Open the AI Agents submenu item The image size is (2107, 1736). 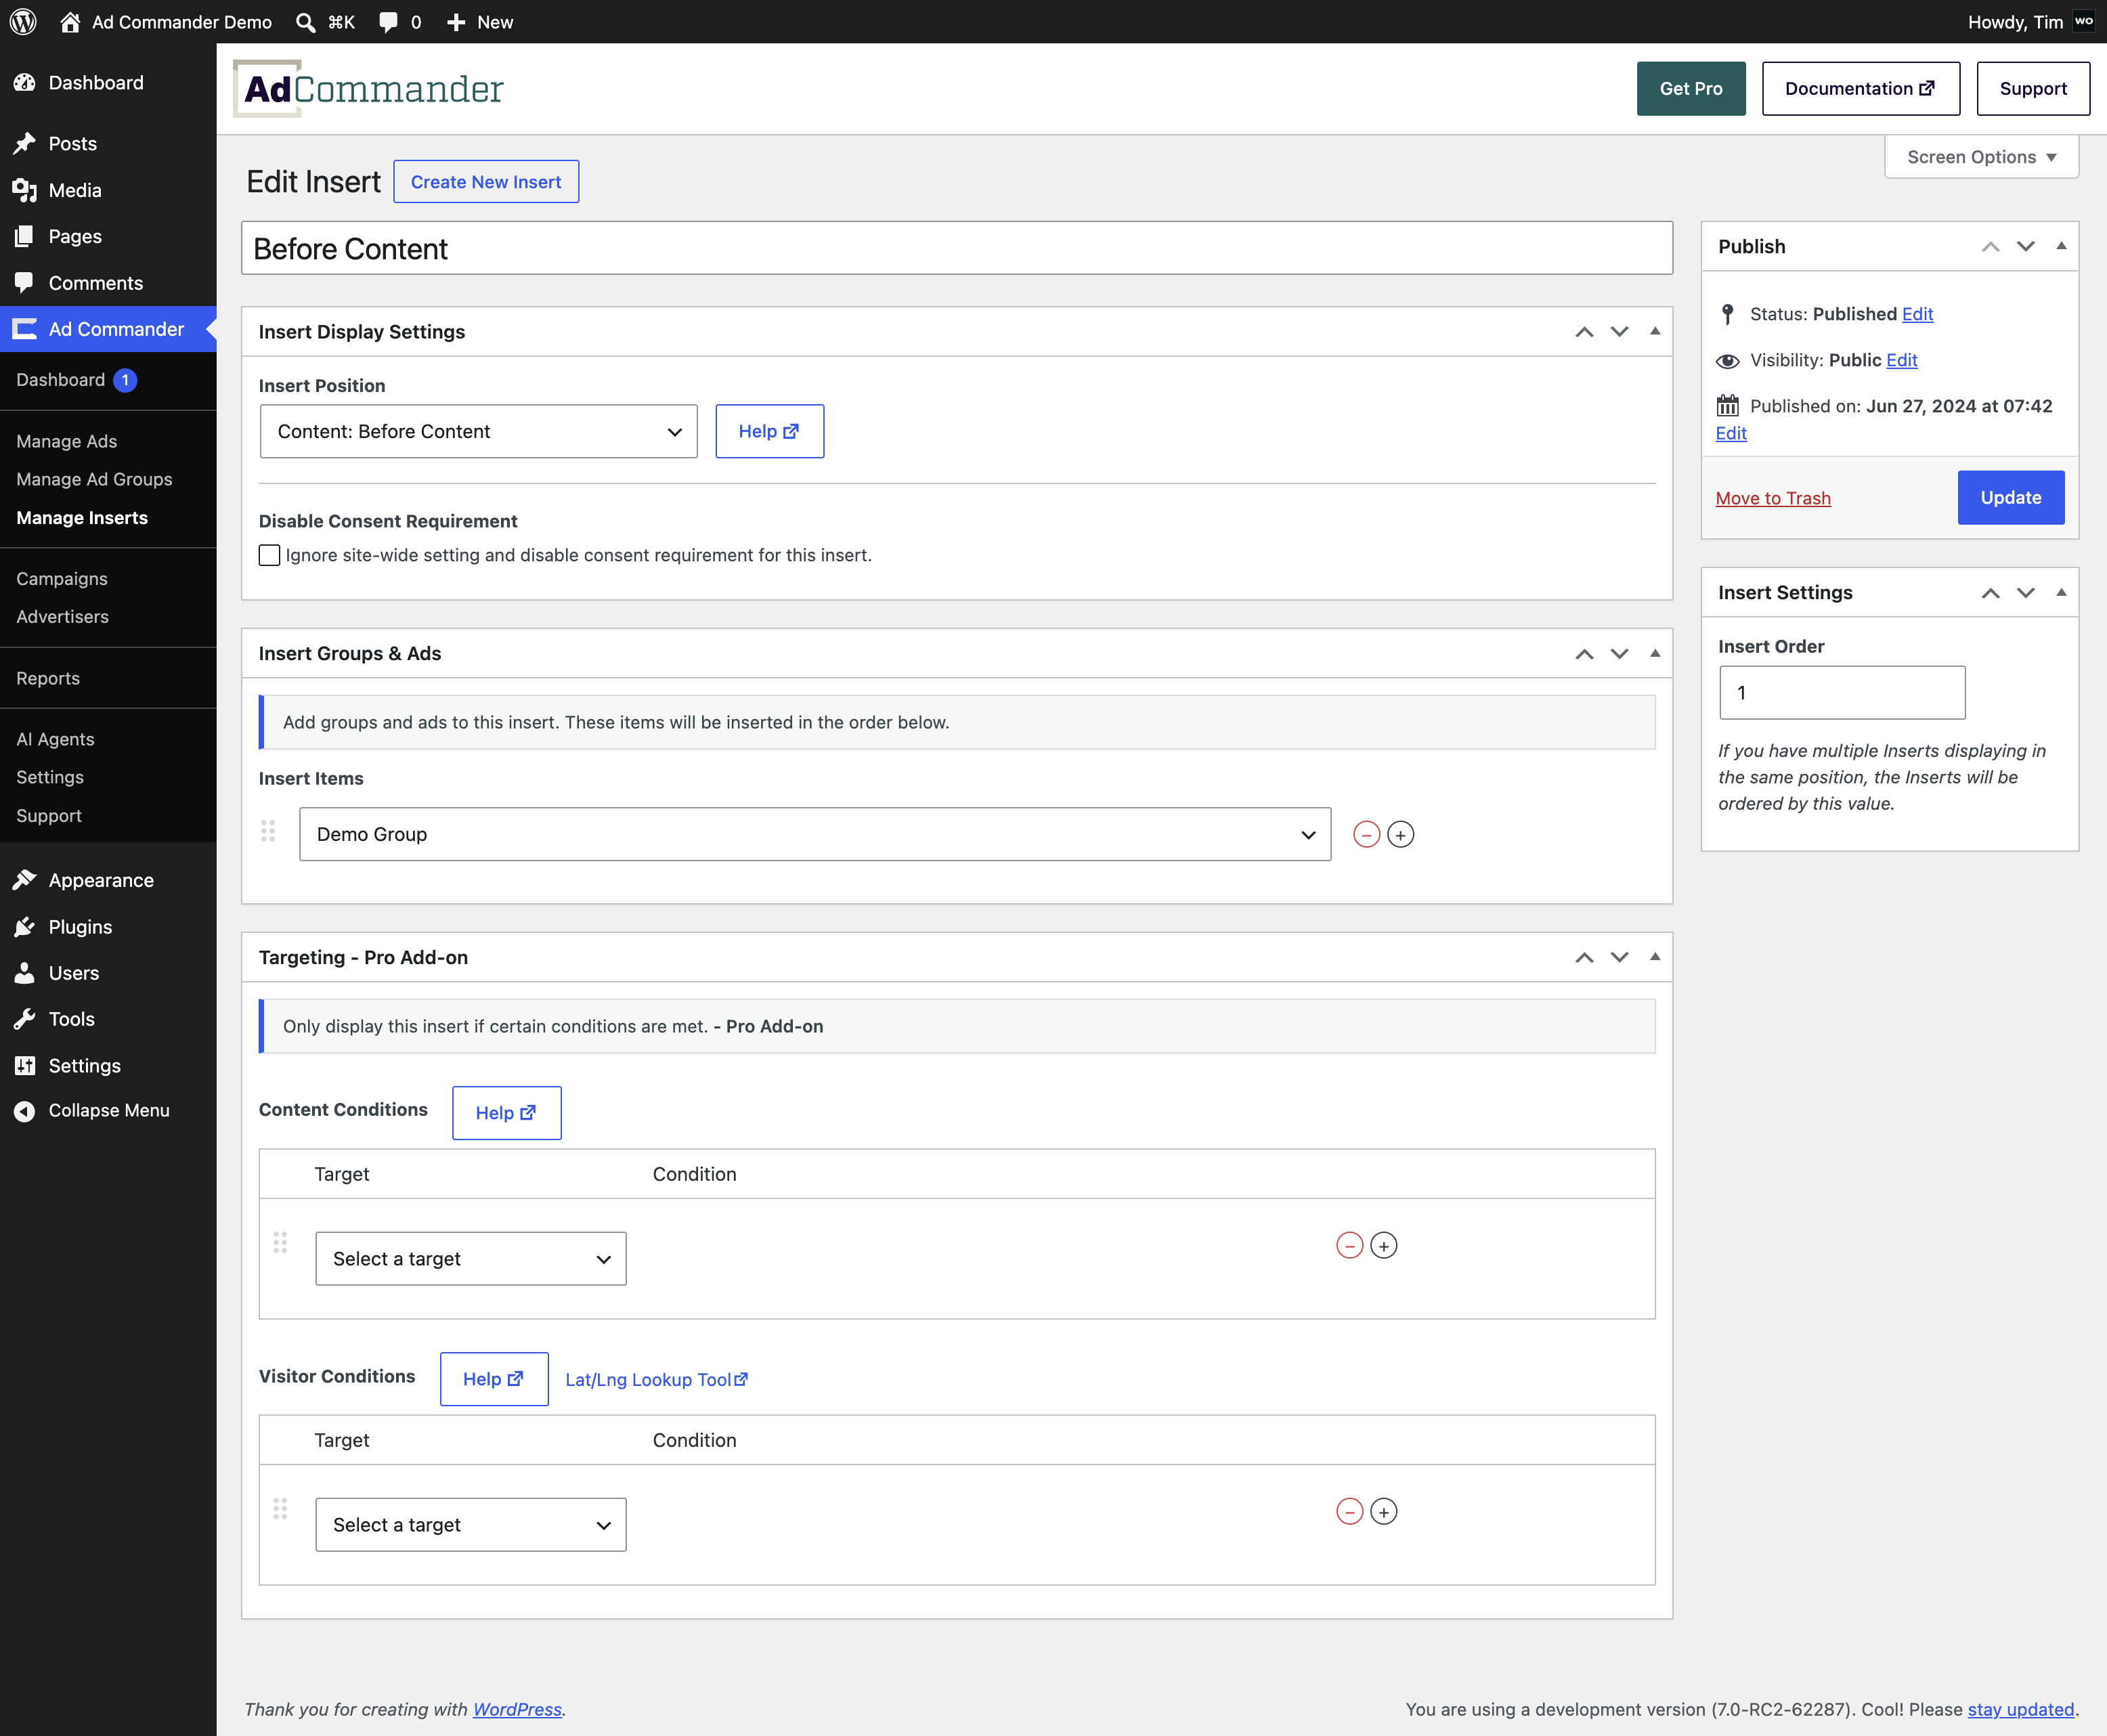tap(55, 739)
